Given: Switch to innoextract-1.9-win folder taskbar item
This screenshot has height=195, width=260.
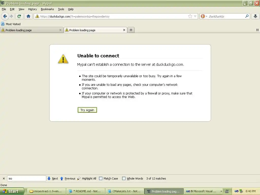Looking at the screenshot, I should click(46, 191).
